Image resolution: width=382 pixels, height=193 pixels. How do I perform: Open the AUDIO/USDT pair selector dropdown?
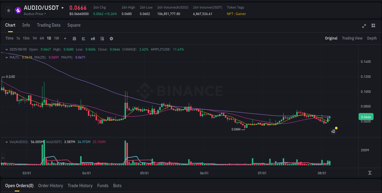[x=63, y=7]
